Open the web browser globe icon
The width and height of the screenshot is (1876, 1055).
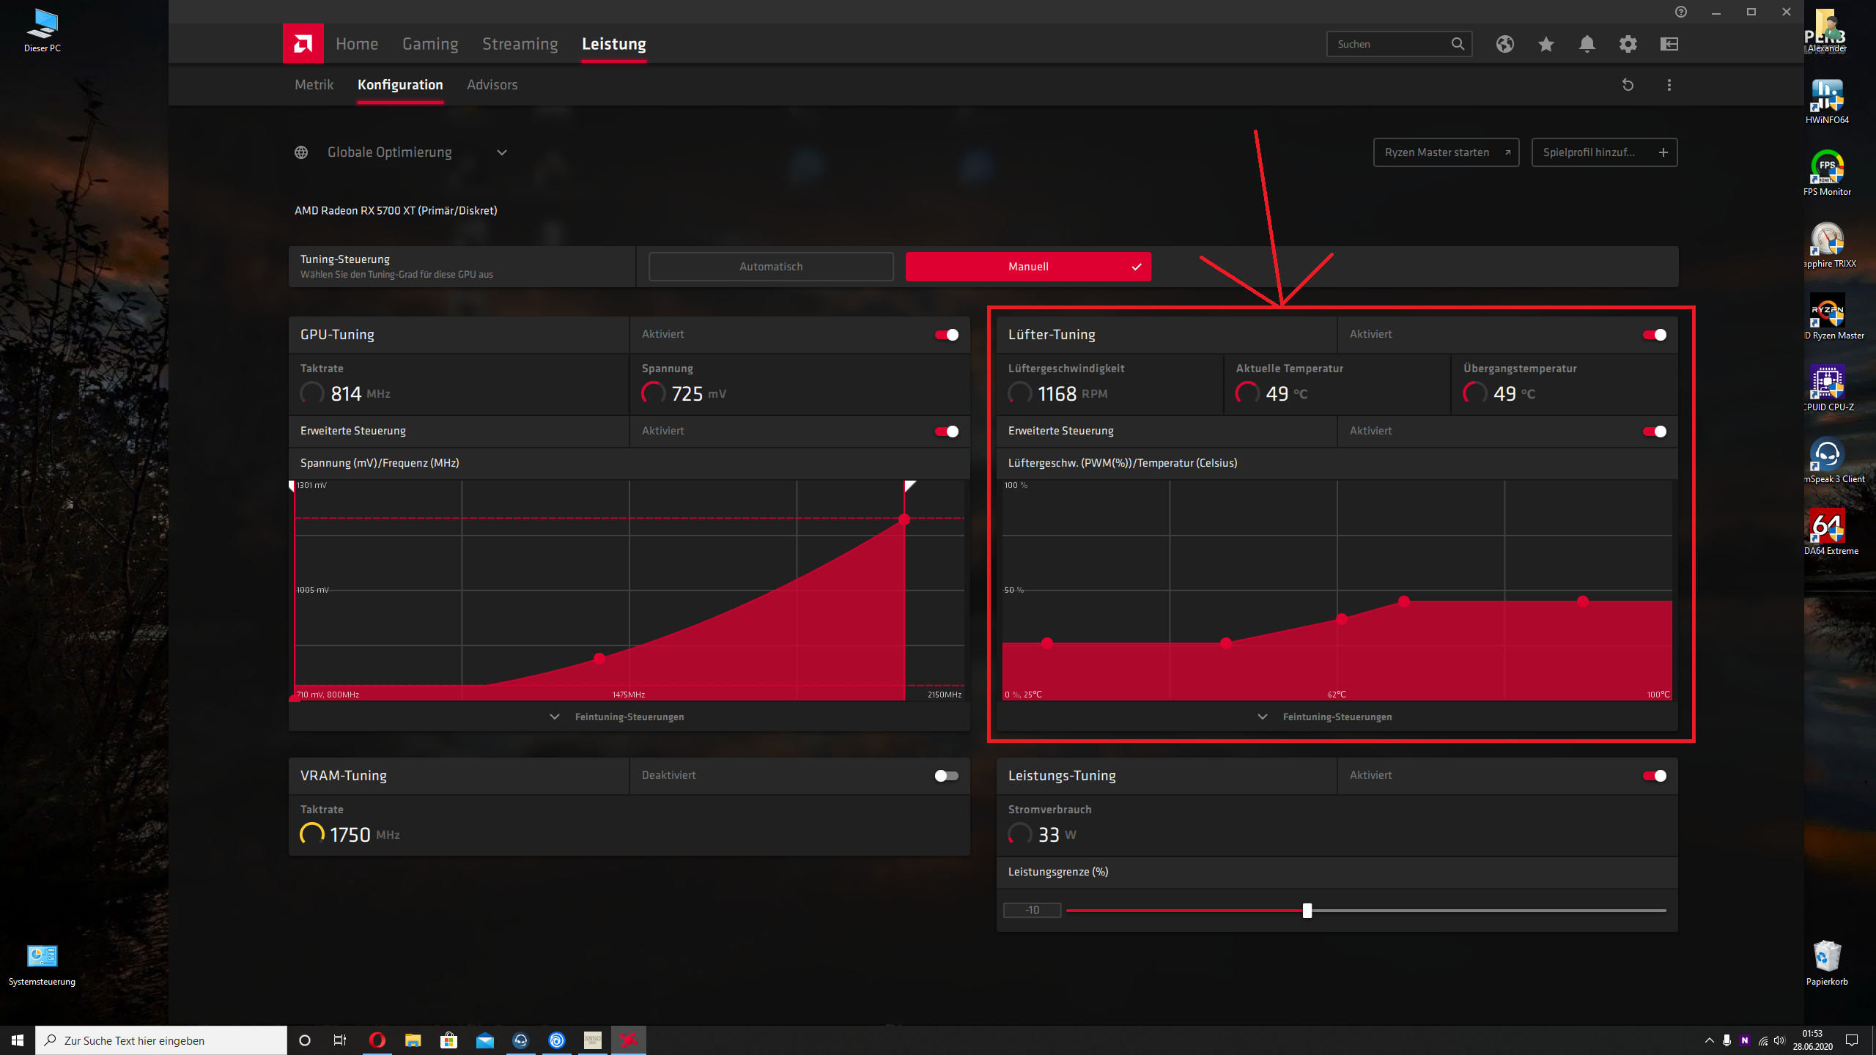[1505, 44]
